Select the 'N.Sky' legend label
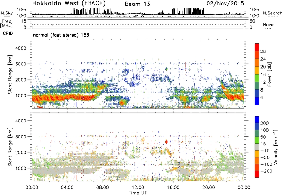Image resolution: width=282 pixels, height=195 pixels. (7, 13)
